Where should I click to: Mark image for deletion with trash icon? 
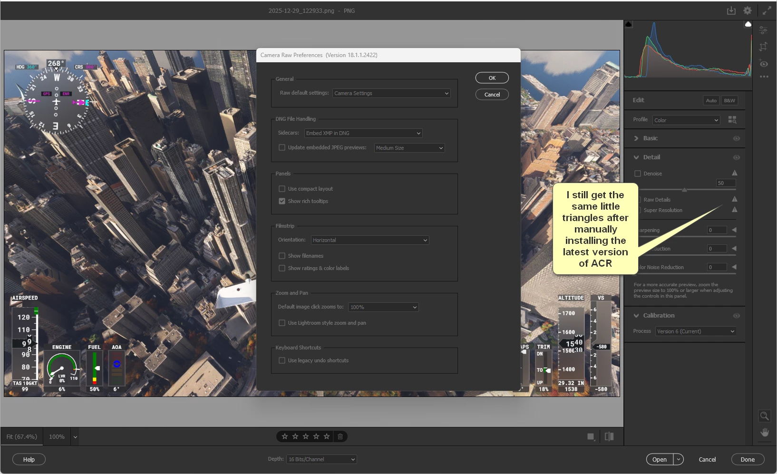tap(340, 436)
